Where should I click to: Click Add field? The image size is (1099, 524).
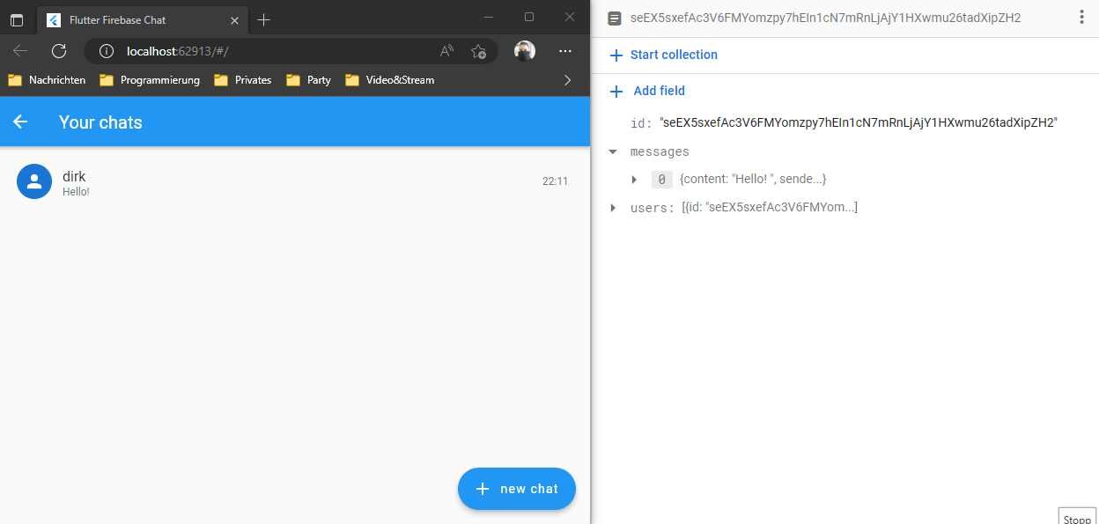pyautogui.click(x=657, y=91)
